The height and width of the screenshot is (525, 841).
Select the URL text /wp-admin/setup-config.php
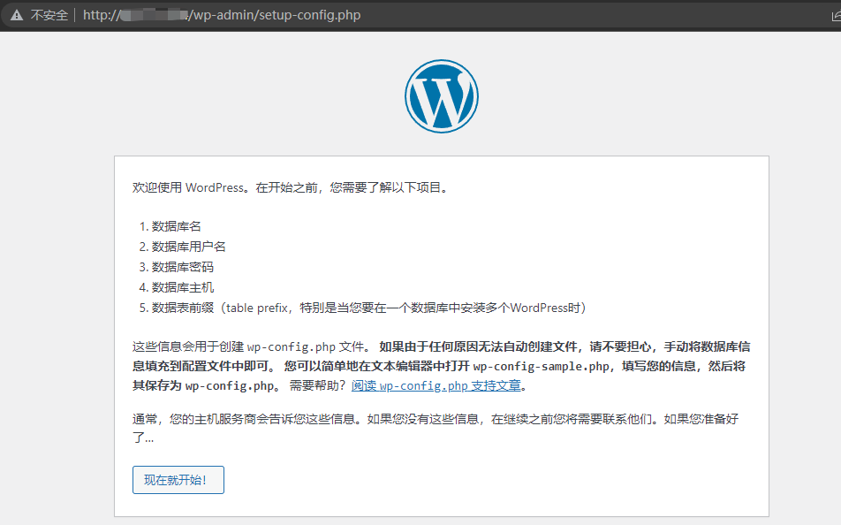[275, 15]
